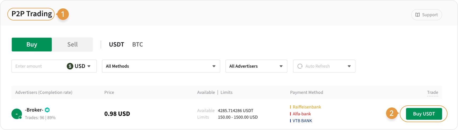The height and width of the screenshot is (130, 458).
Task: Click the -Broker- green avatar icon
Action: click(x=17, y=114)
